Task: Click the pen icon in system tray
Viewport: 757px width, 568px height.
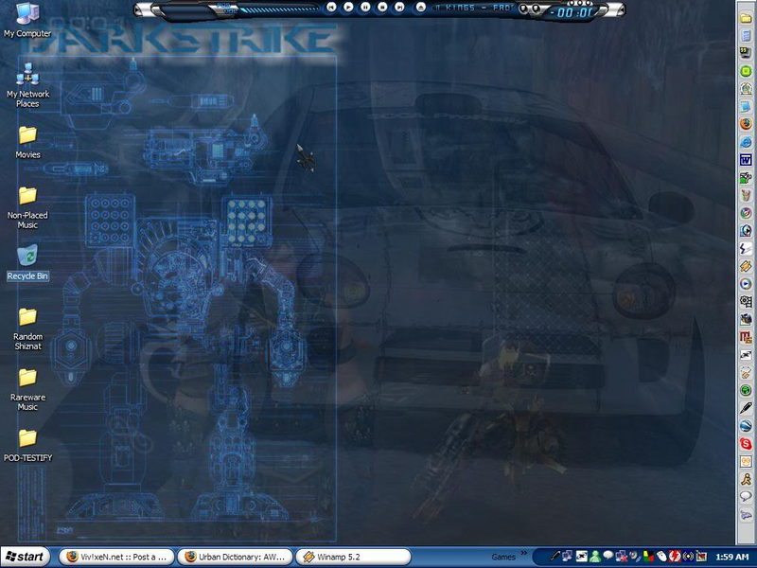Action: pos(555,557)
